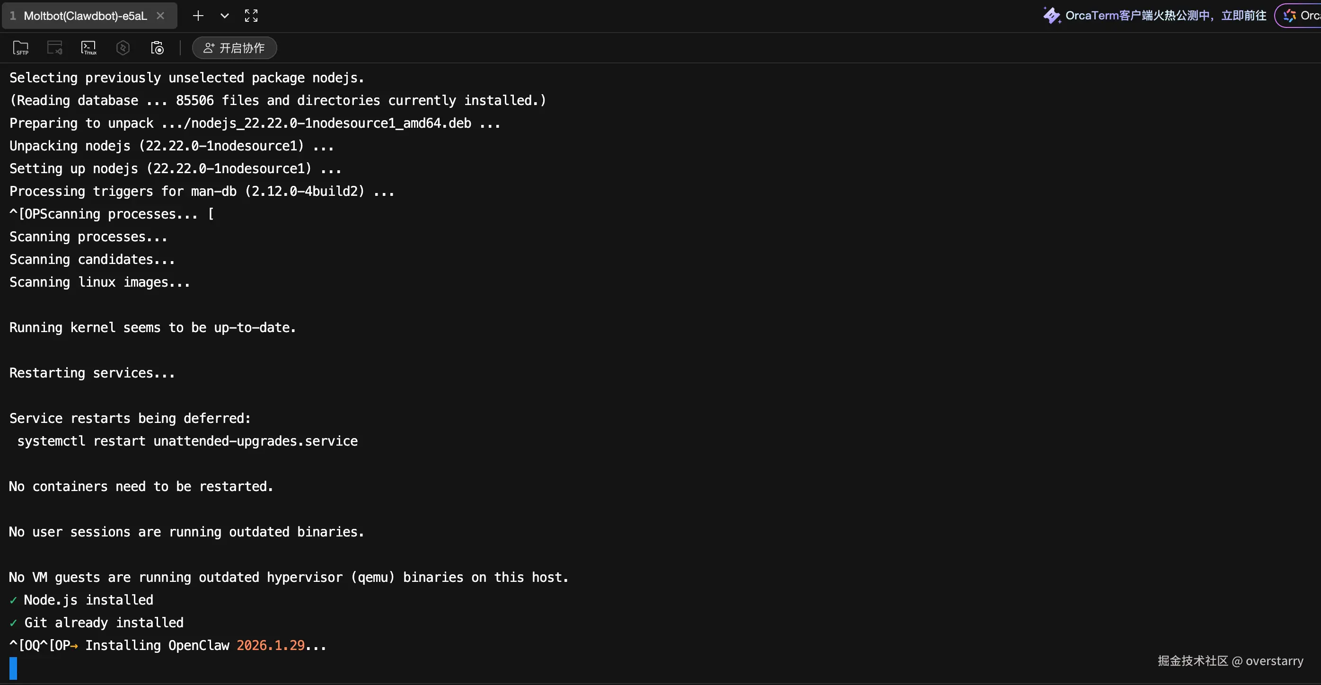The height and width of the screenshot is (685, 1321).
Task: Click the 'Unpacking nodejs (22.22.0-1nodesource1)' line
Action: pos(172,146)
